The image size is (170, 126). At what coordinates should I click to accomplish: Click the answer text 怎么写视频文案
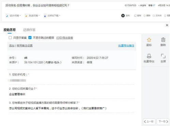[x=58, y=108]
